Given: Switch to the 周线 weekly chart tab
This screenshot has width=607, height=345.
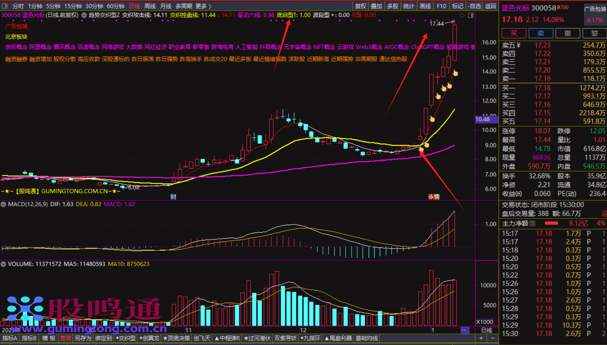Looking at the screenshot, I should coord(150,6).
